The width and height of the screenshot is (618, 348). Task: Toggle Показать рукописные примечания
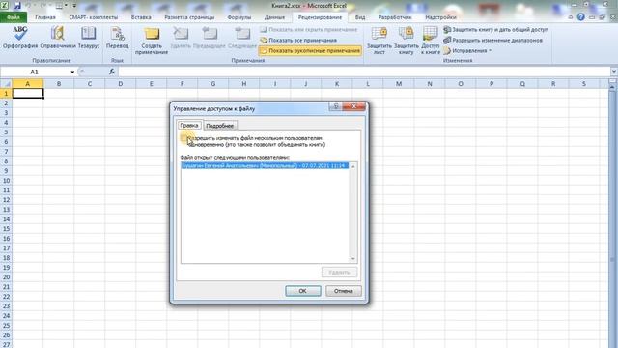pyautogui.click(x=310, y=51)
